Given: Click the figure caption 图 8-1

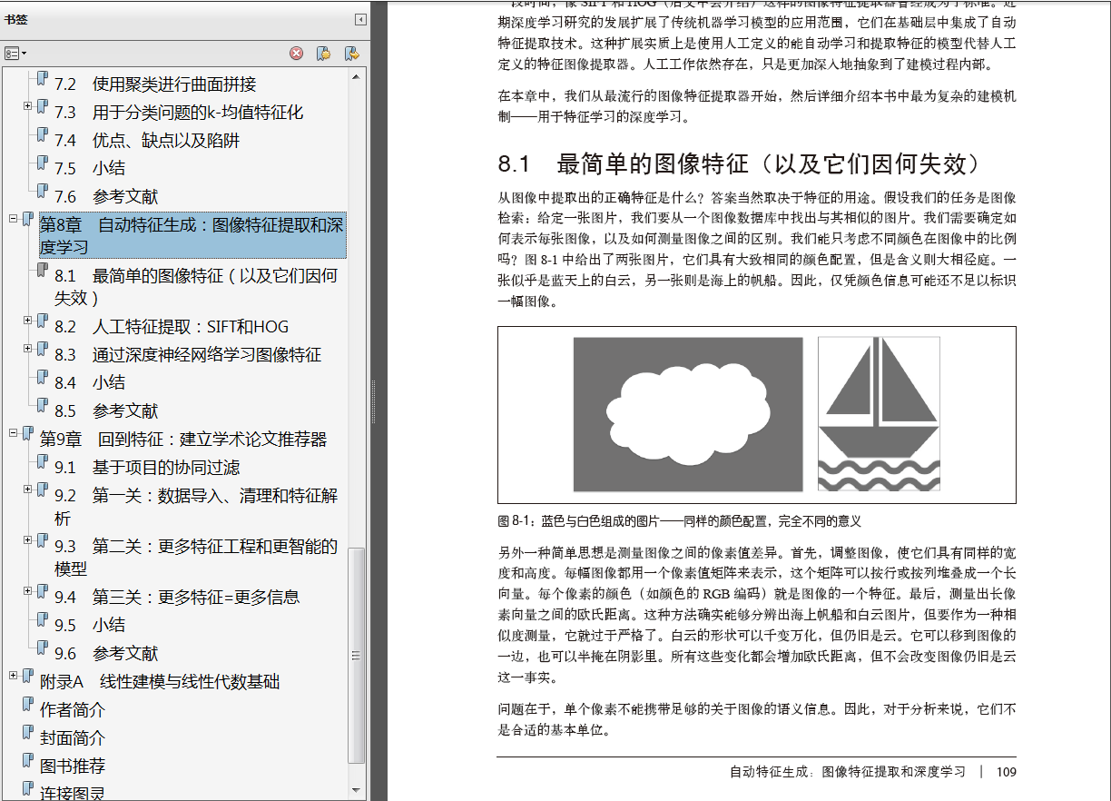Looking at the screenshot, I should click(x=680, y=521).
